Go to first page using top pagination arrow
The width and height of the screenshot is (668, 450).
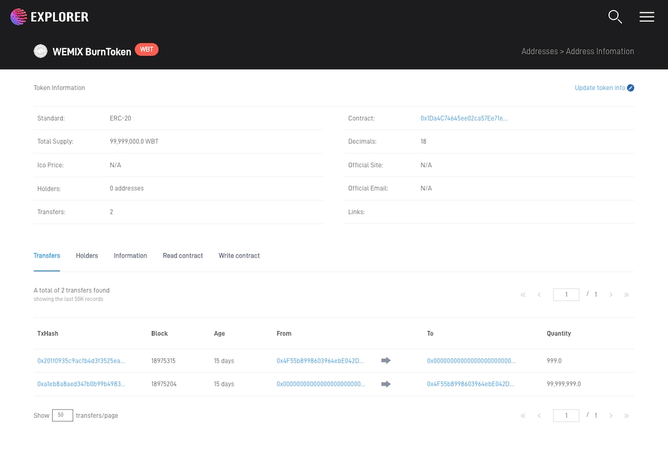pos(523,295)
